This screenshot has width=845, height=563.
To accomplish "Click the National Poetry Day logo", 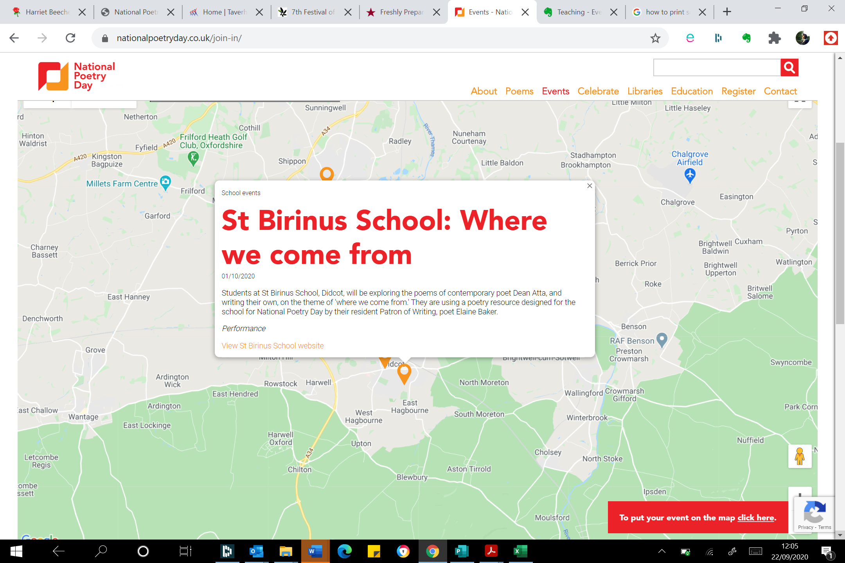I will (x=77, y=76).
